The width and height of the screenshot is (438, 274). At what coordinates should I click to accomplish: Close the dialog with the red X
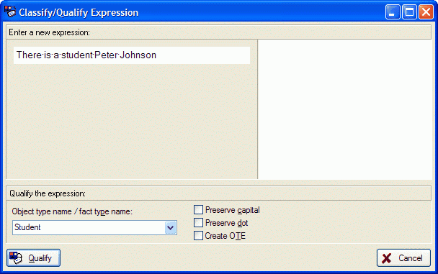tap(426, 12)
